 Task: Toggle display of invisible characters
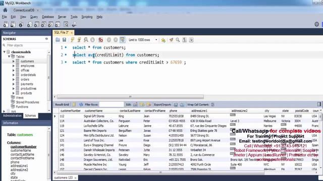point(184,40)
